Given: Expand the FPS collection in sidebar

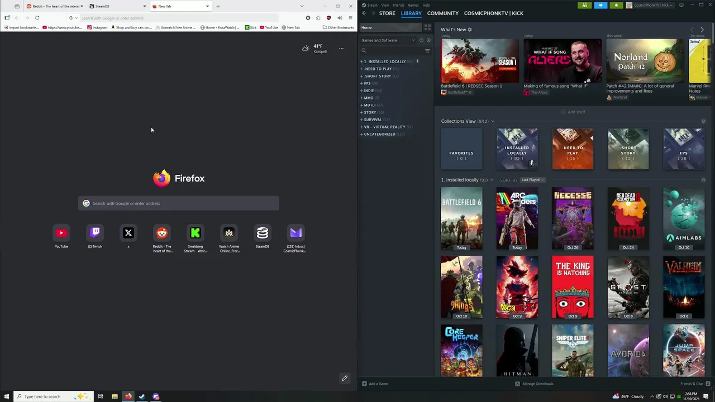Looking at the screenshot, I should 361,83.
